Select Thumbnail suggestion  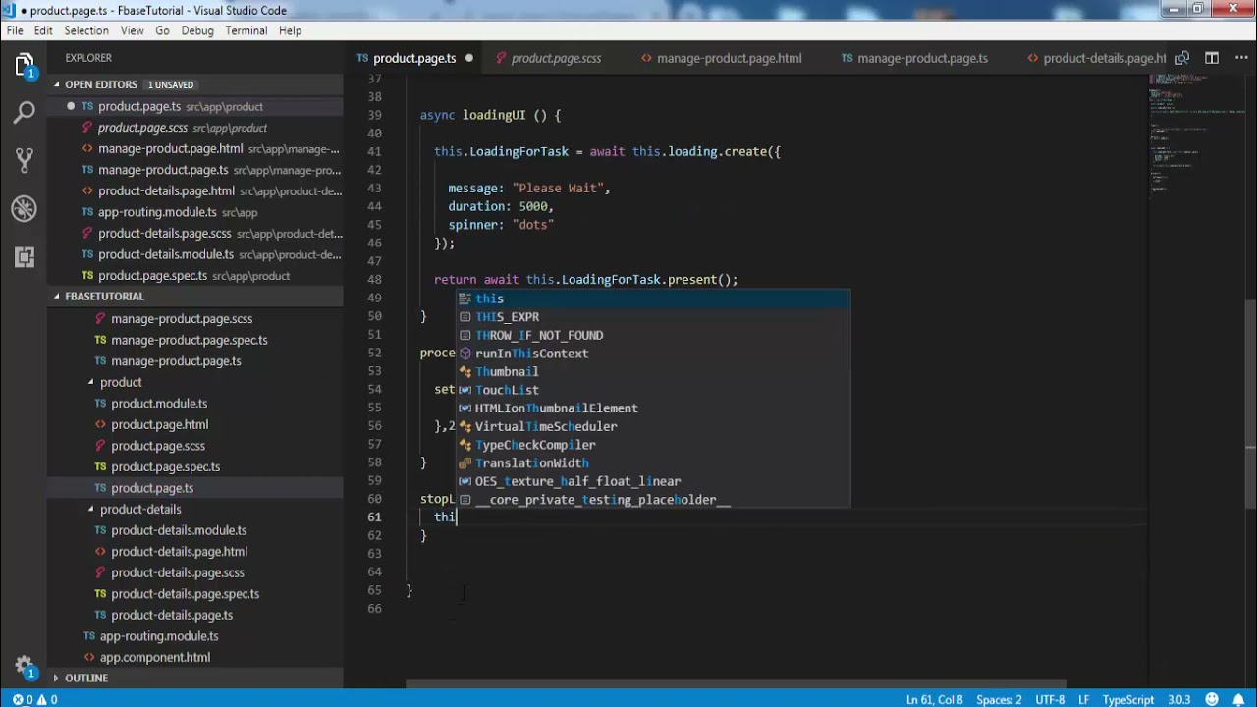pyautogui.click(x=653, y=371)
